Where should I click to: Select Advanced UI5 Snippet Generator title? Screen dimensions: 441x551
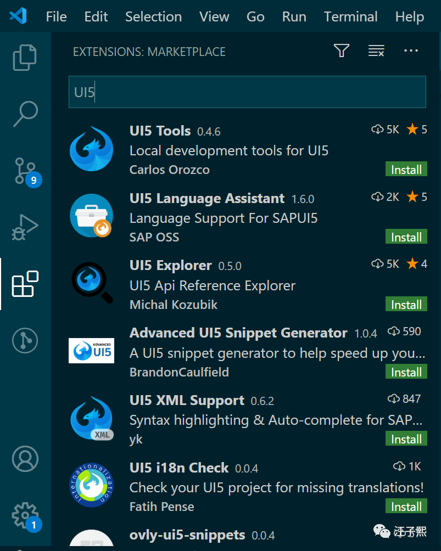point(238,333)
